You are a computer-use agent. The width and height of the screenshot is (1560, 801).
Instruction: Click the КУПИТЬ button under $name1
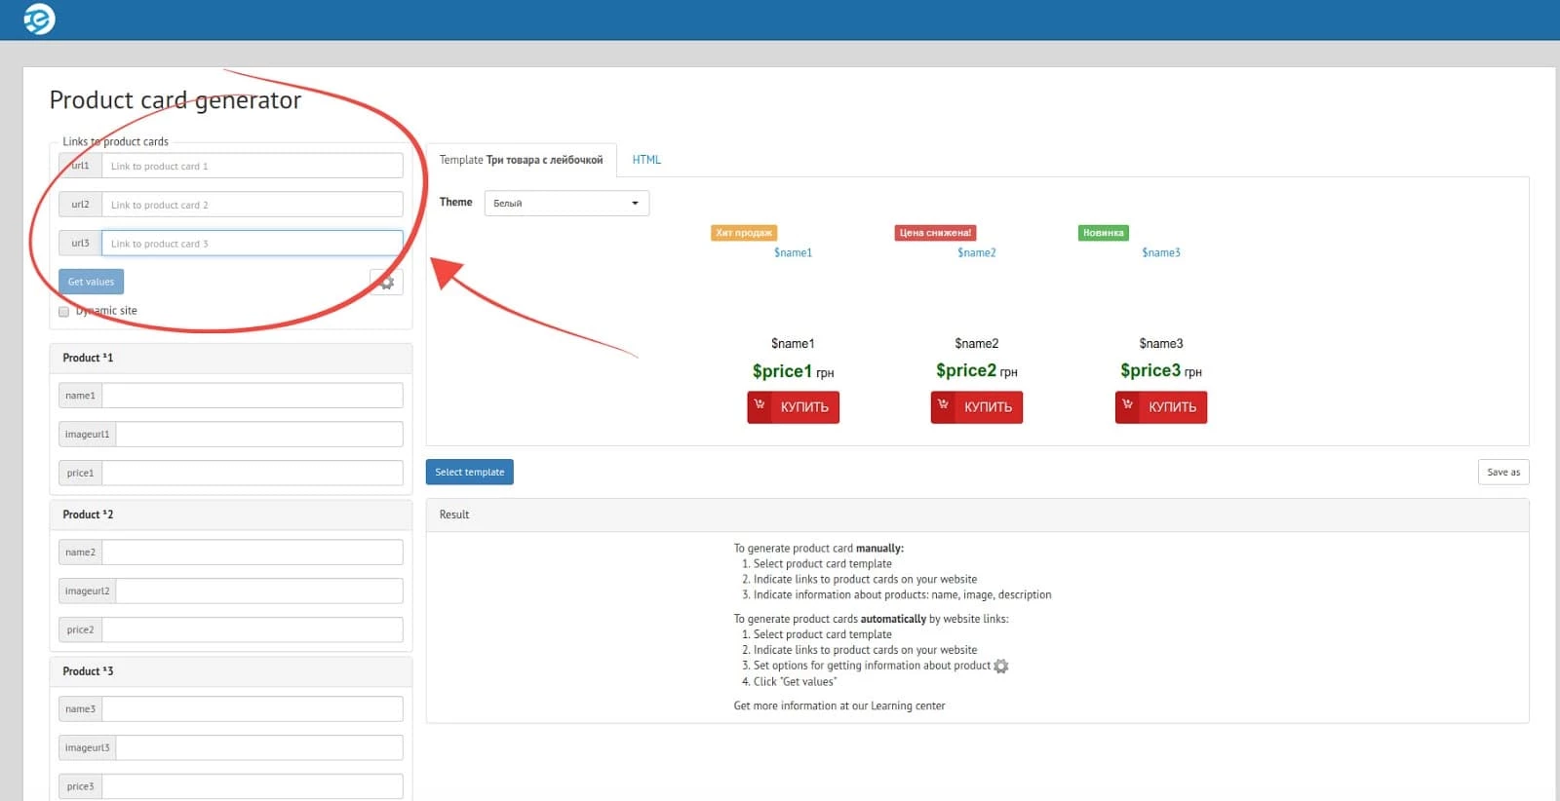(x=794, y=406)
